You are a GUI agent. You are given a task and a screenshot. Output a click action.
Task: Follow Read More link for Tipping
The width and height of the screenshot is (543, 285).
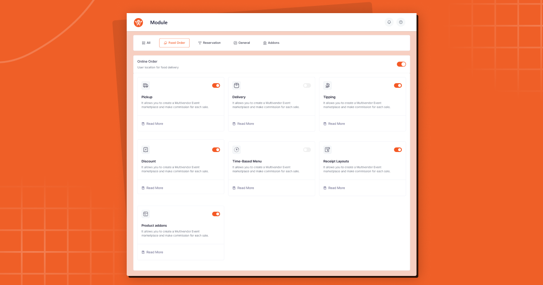click(337, 123)
